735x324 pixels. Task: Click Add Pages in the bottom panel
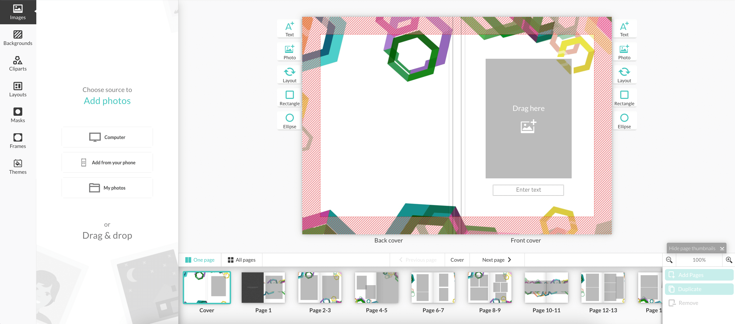pos(698,275)
